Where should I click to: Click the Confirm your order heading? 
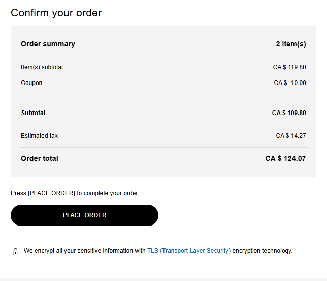point(56,13)
